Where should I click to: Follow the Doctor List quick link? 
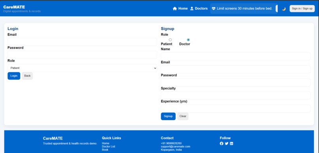click(108, 147)
